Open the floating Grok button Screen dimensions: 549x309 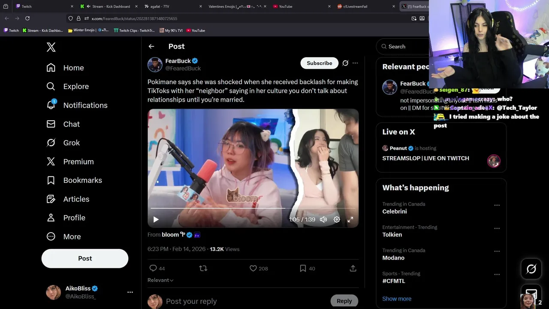tap(531, 269)
